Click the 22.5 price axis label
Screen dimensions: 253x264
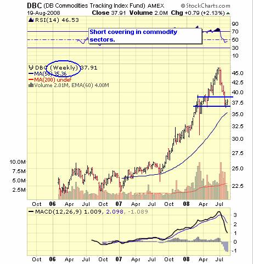point(238,186)
